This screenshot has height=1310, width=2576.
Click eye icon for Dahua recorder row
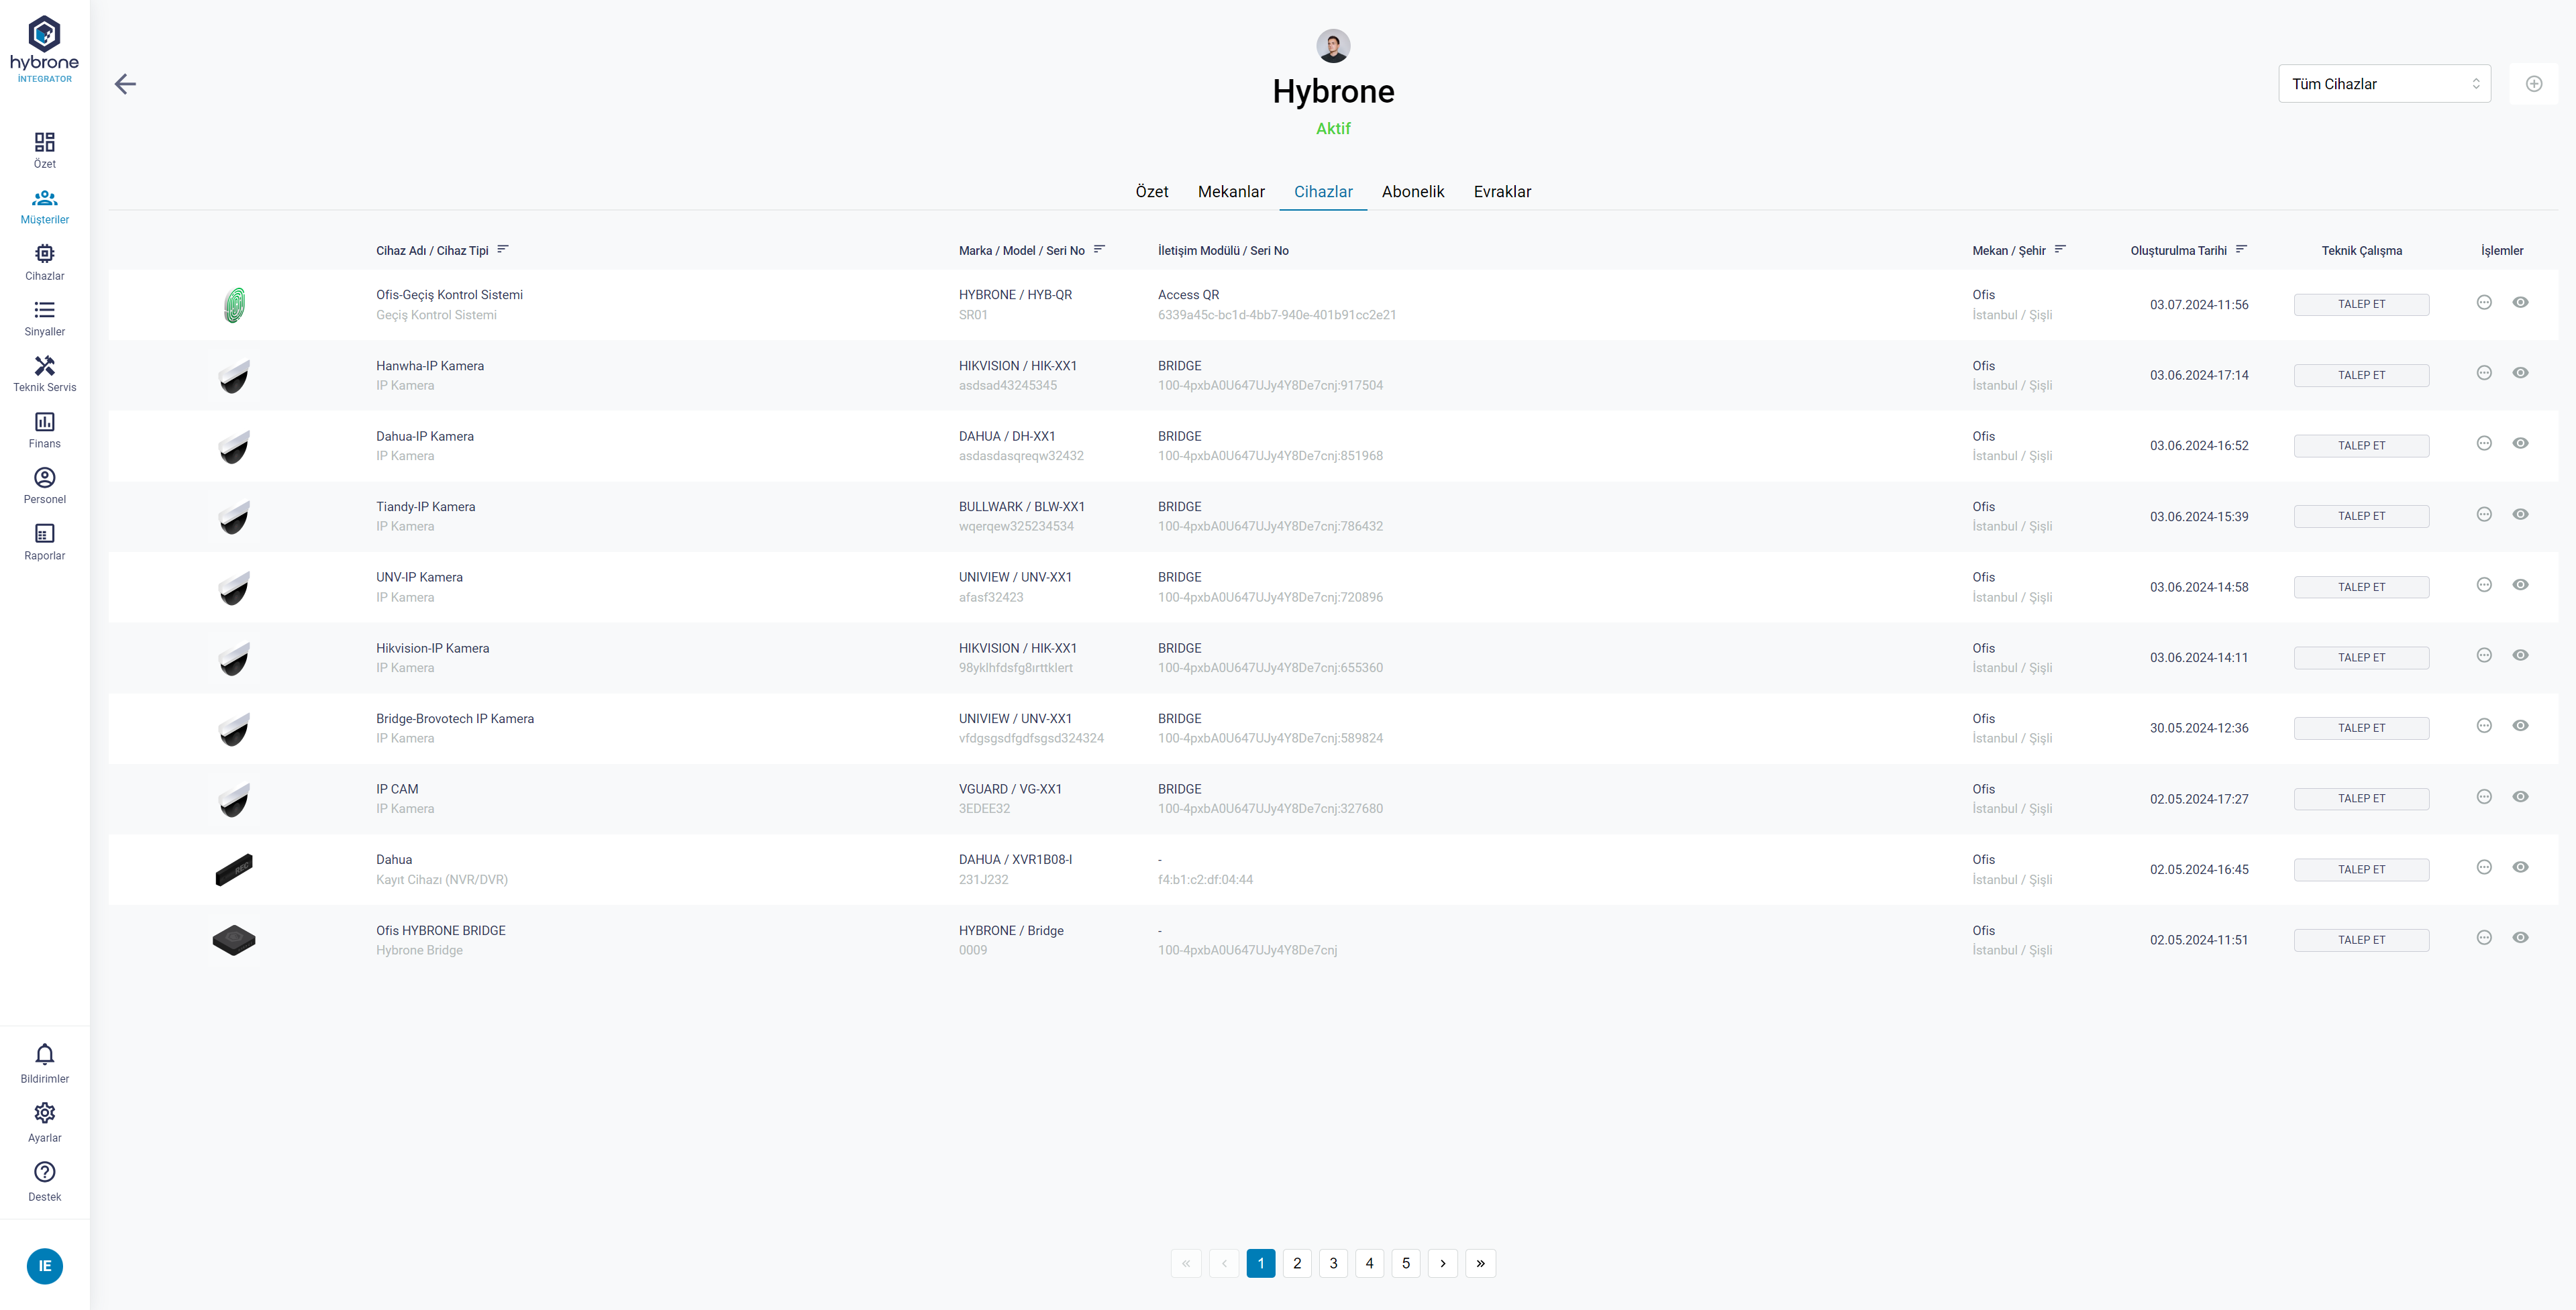pos(2520,867)
